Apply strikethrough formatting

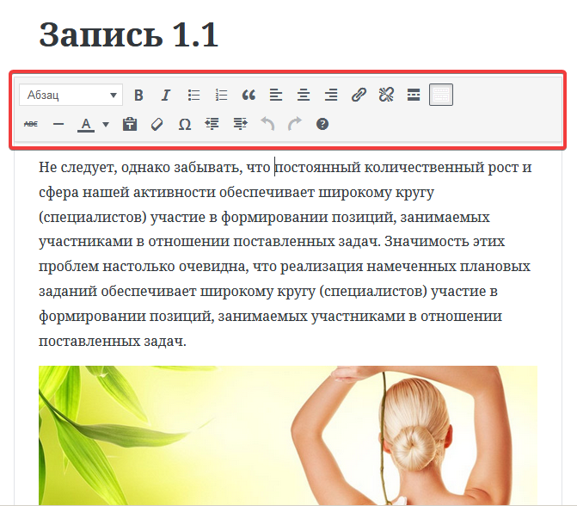(31, 124)
